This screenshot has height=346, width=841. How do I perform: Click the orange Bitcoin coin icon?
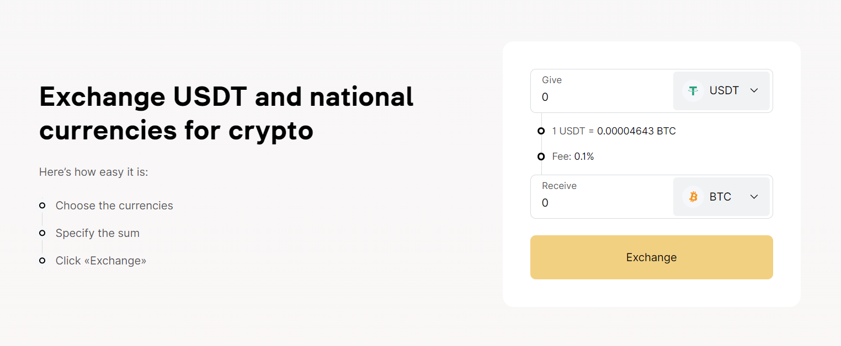pos(693,197)
